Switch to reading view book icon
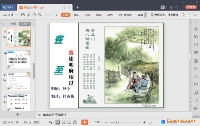The height and width of the screenshot is (126, 200). point(69,122)
